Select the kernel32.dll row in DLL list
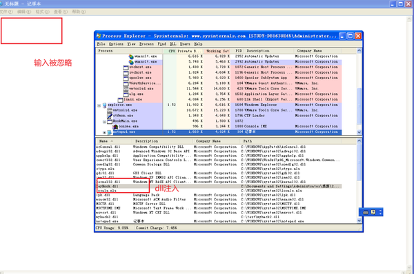The image size is (414, 274). pyautogui.click(x=219, y=182)
